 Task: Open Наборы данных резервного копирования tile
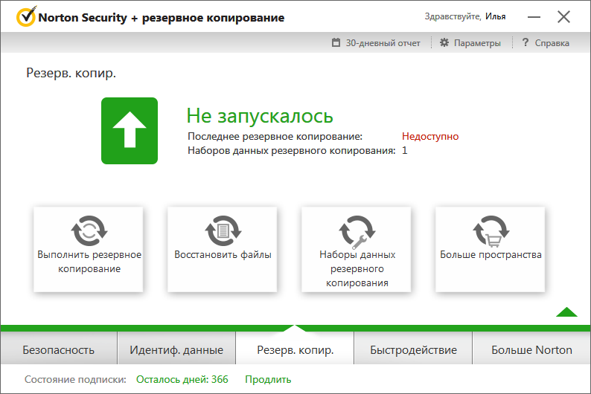pos(357,249)
